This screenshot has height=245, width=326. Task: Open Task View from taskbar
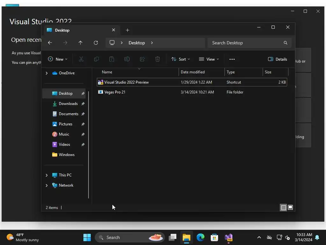(172, 237)
